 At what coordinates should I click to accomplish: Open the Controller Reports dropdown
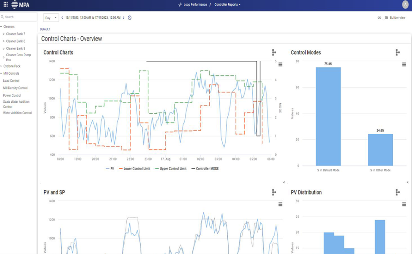(227, 5)
